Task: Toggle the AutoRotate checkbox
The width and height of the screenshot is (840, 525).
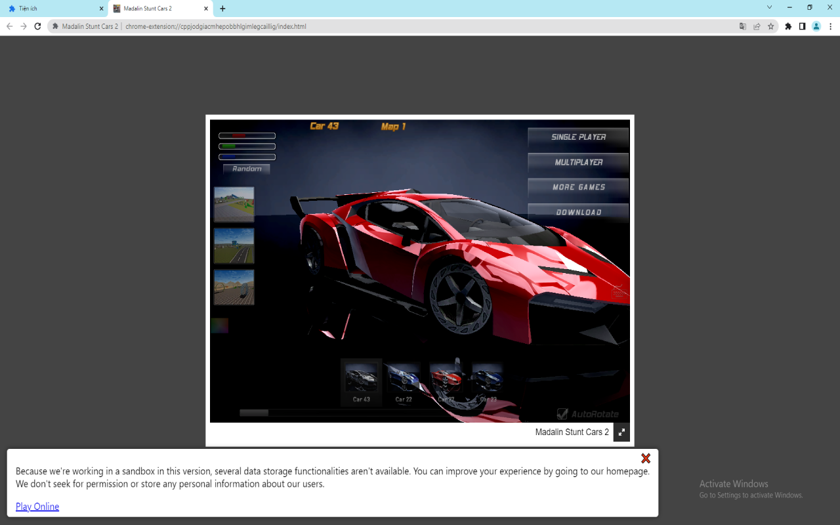Action: (562, 414)
